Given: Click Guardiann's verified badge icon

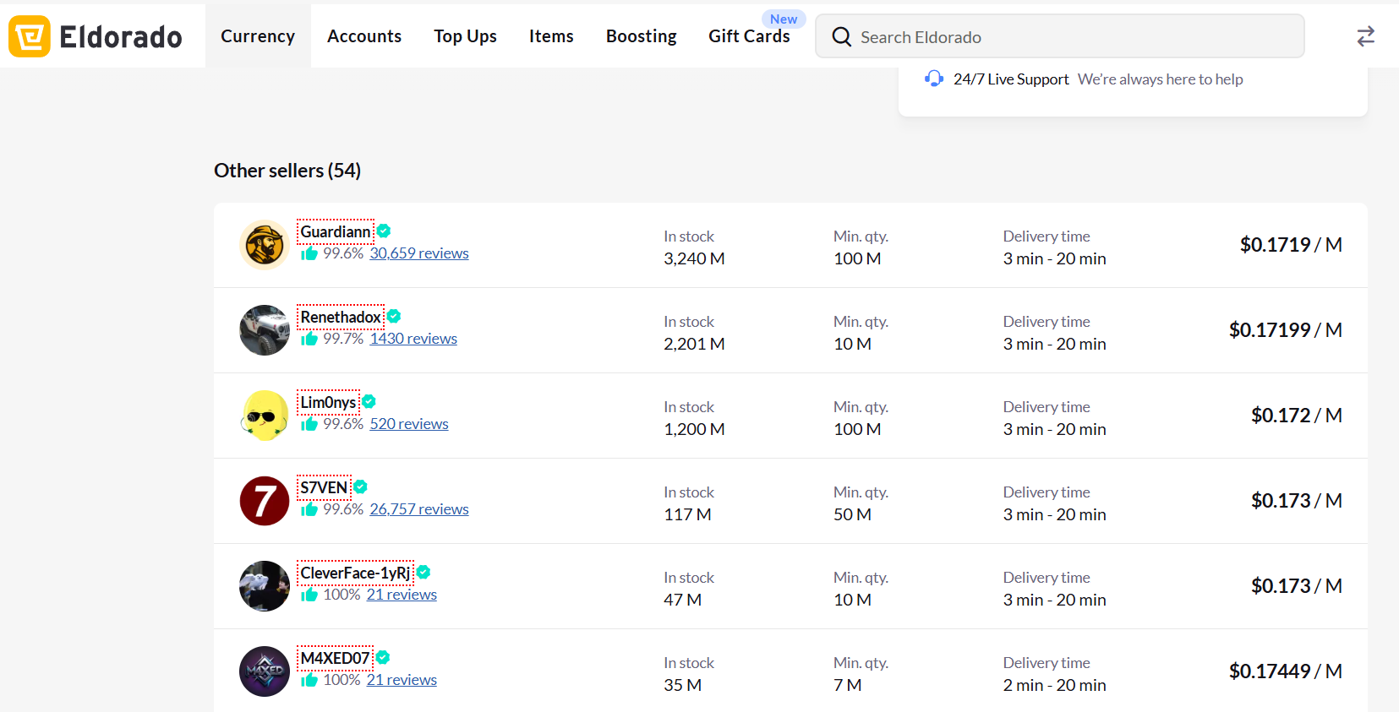Looking at the screenshot, I should pyautogui.click(x=384, y=231).
